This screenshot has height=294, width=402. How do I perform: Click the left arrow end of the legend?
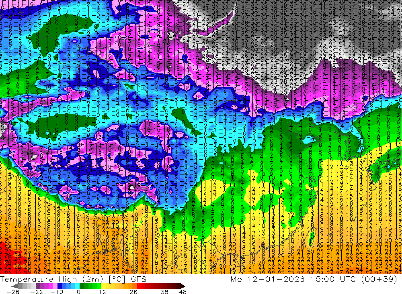coord(14,286)
